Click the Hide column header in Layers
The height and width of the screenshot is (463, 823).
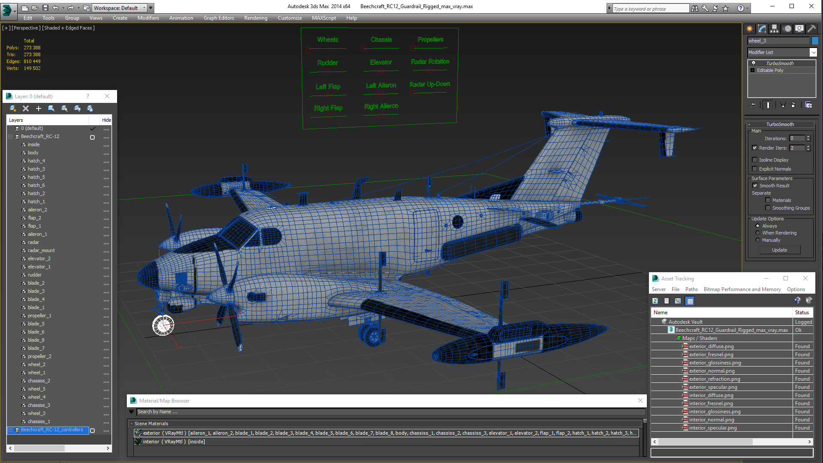106,120
